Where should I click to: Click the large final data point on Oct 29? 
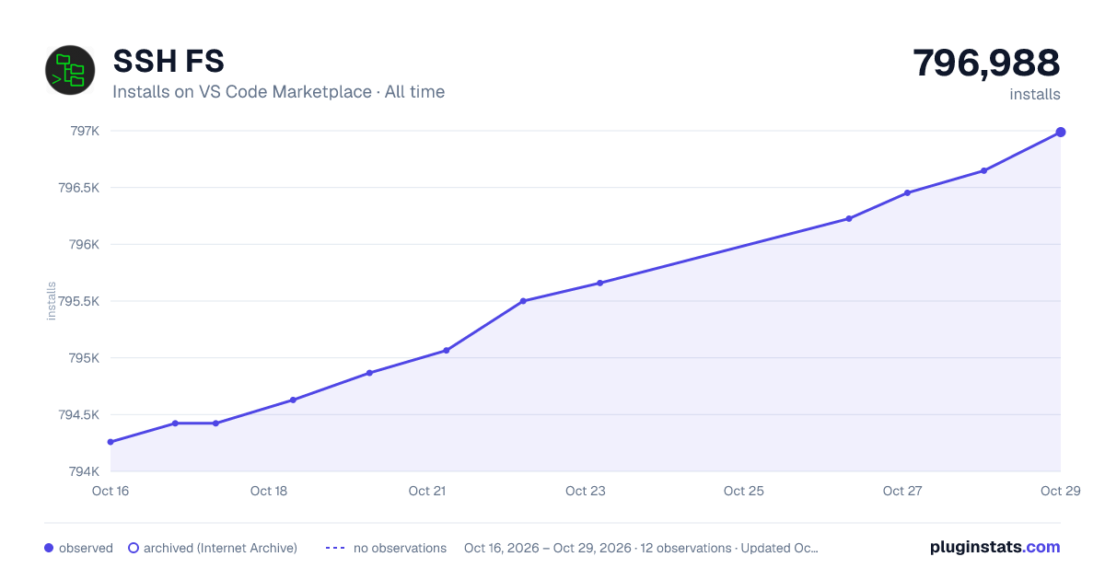tap(1061, 132)
